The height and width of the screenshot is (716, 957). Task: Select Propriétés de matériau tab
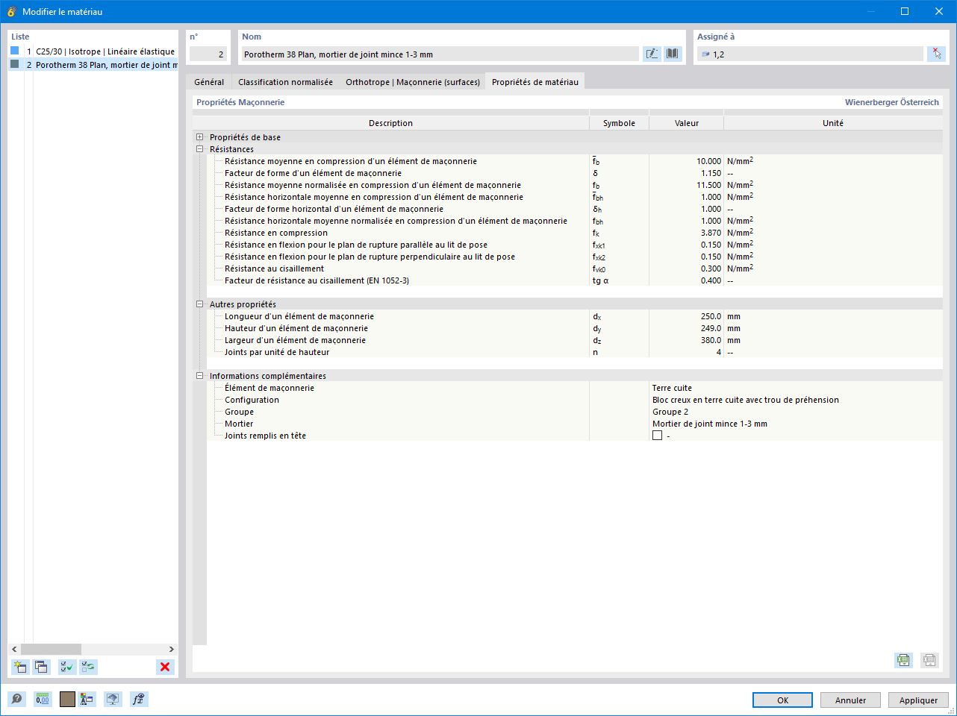[x=534, y=82]
